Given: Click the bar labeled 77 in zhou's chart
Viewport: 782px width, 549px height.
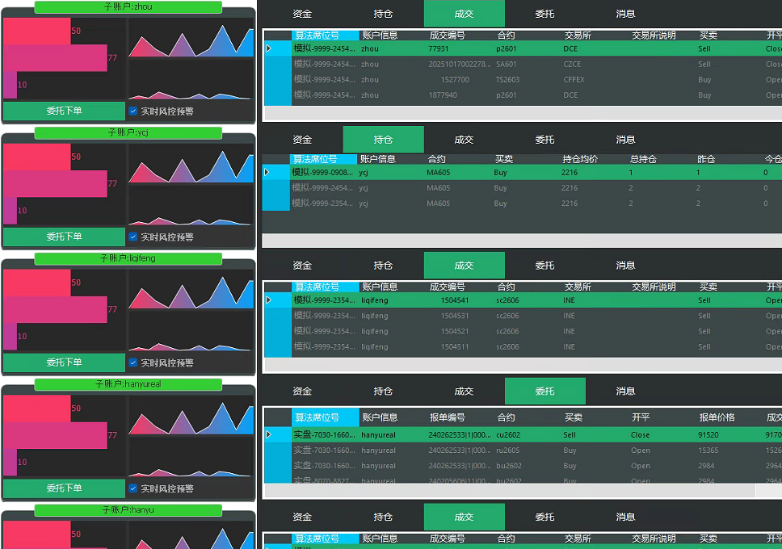Looking at the screenshot, I should (55, 58).
